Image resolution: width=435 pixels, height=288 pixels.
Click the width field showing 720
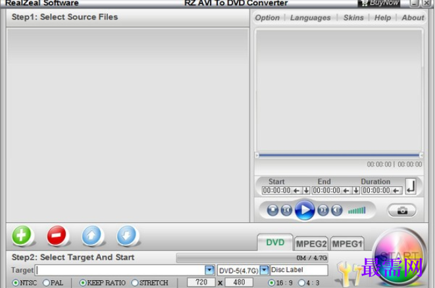coord(201,282)
